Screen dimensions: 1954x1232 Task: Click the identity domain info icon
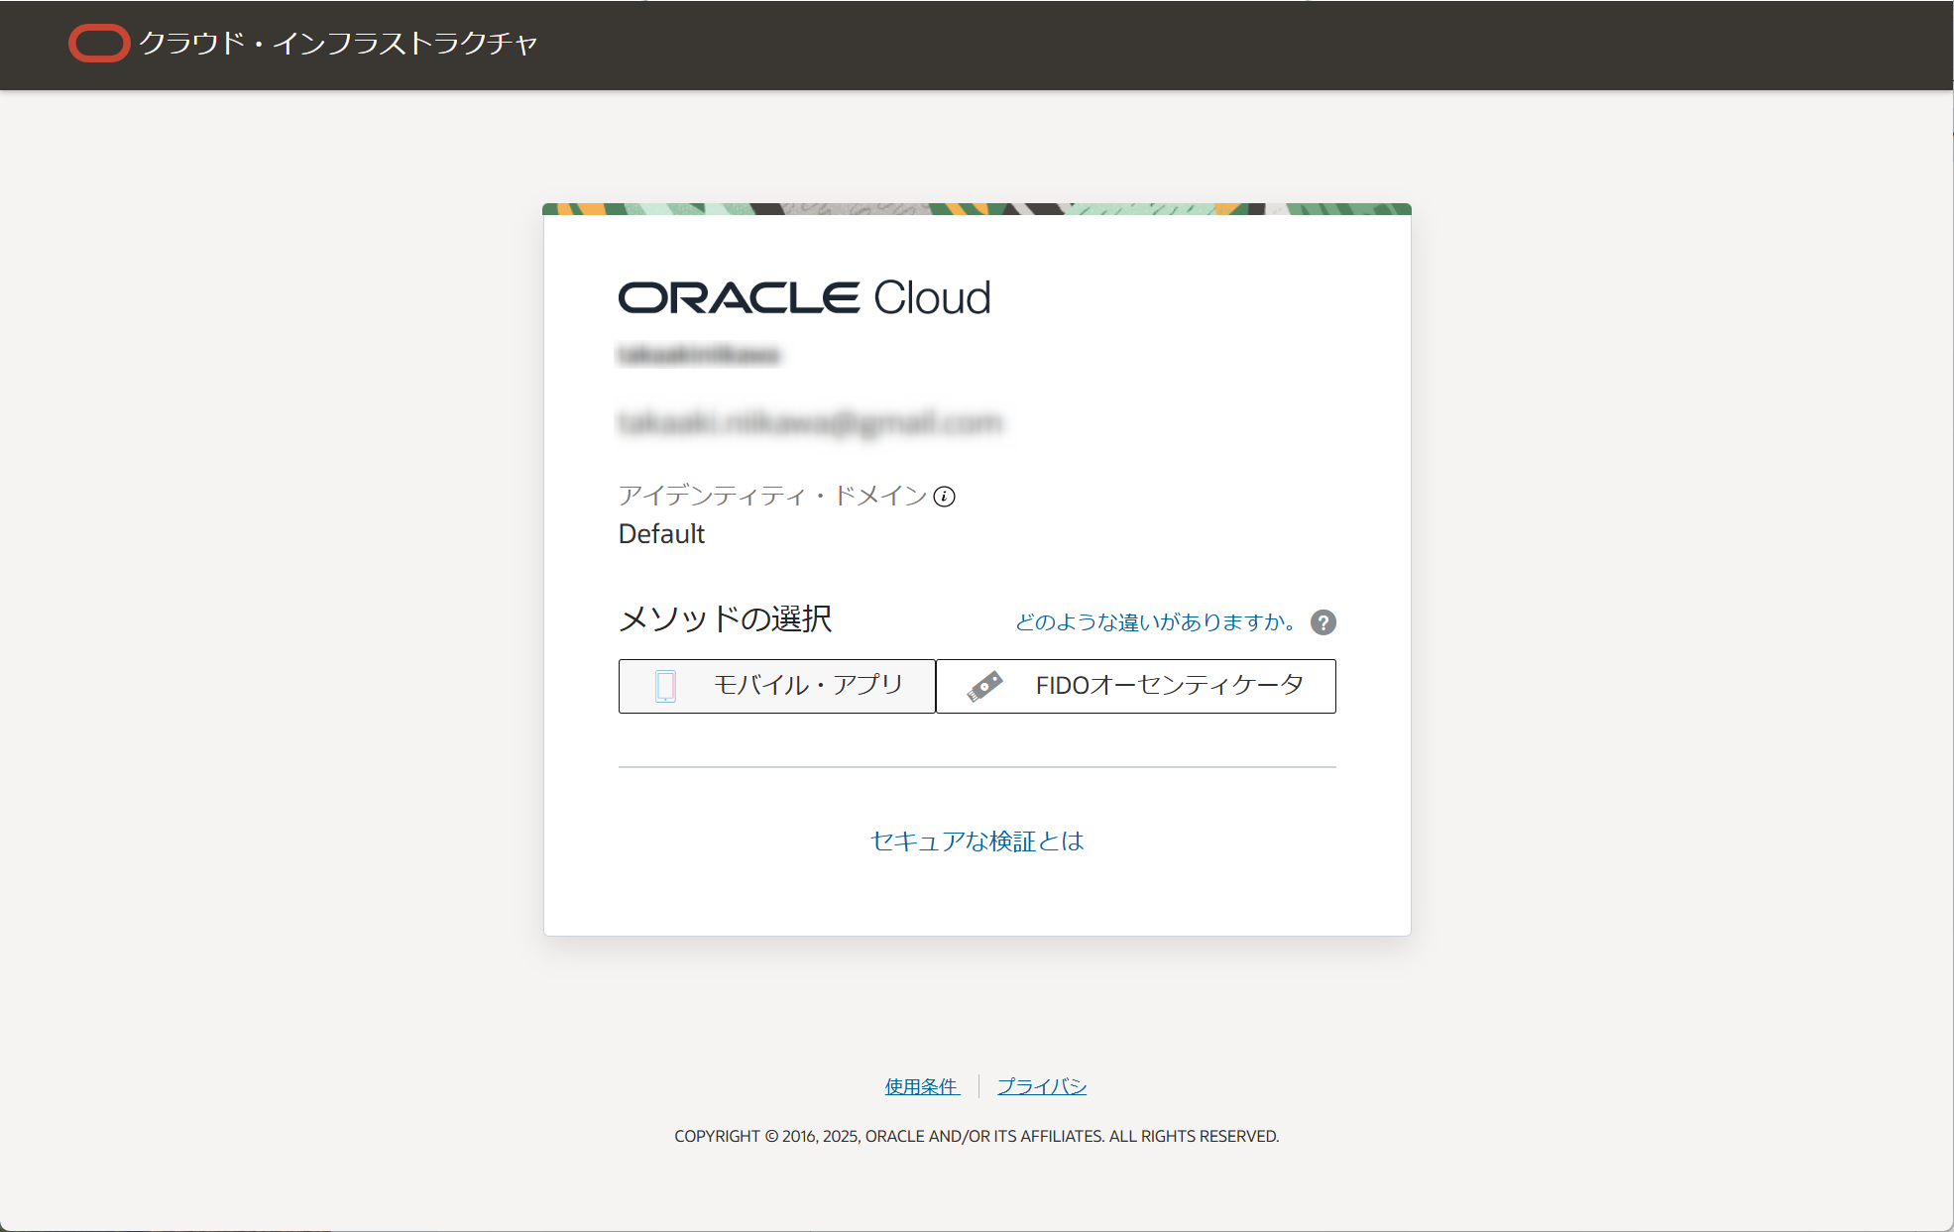pyautogui.click(x=944, y=497)
